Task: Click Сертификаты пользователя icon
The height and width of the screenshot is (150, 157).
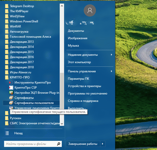Action: point(11,103)
